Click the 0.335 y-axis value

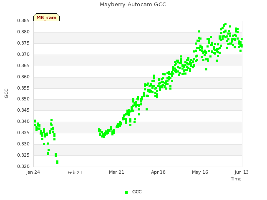click(23, 132)
